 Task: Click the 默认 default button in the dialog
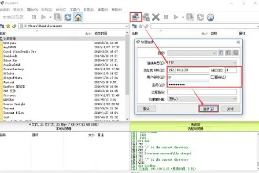click(146, 109)
